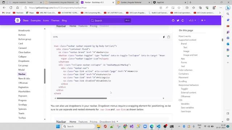
Task: Show hidden system tray icons
Action: tap(179, 126)
